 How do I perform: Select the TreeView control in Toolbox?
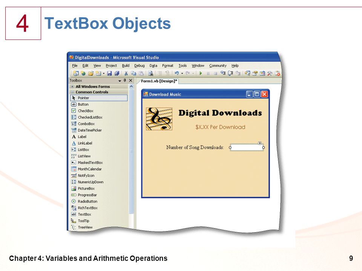coord(99,227)
